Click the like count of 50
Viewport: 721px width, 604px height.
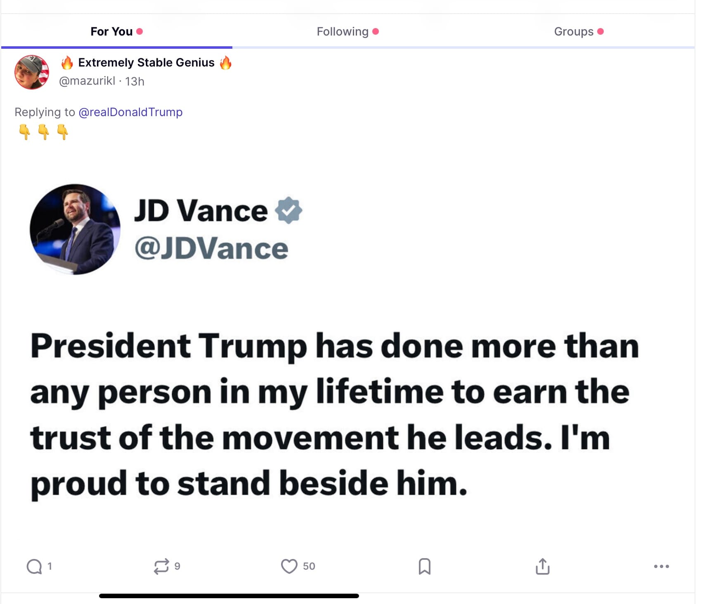(x=309, y=566)
